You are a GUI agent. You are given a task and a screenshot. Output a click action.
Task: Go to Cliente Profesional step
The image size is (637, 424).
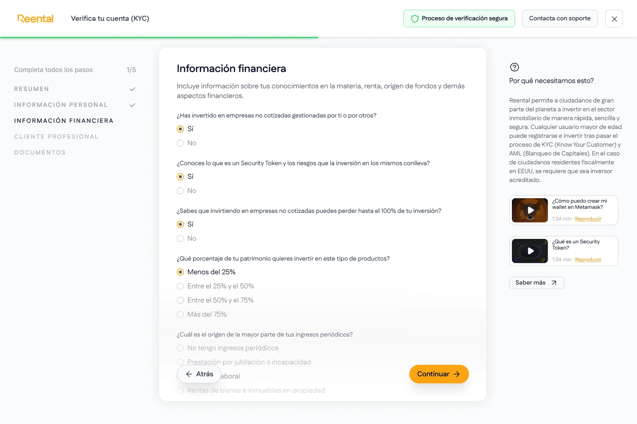tap(56, 137)
